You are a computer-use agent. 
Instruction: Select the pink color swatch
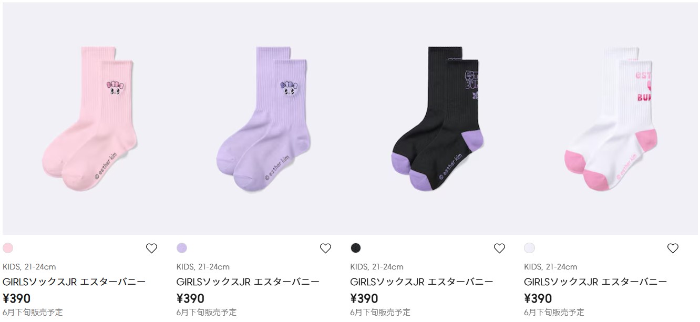pos(8,248)
